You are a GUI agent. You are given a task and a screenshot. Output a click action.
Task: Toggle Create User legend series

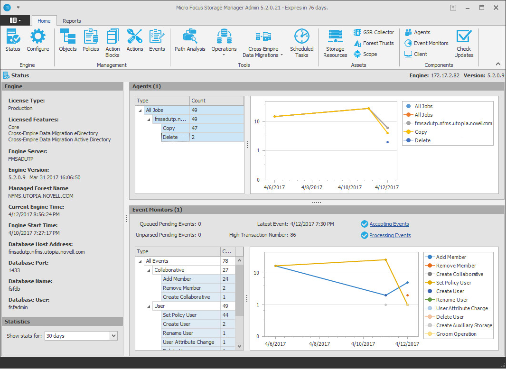445,291
